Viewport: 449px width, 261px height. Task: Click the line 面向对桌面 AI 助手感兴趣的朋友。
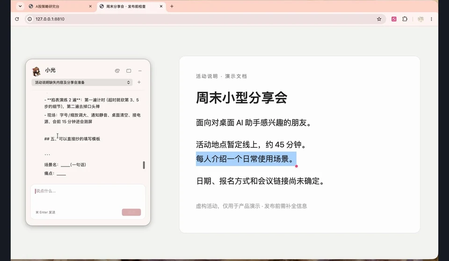point(253,123)
